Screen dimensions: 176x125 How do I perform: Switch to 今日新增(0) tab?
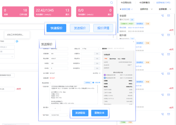144,3
